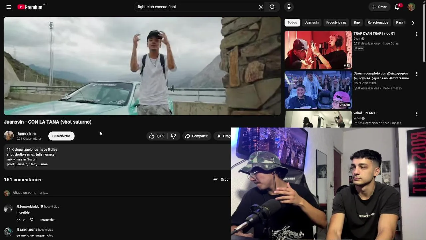Open TRAP DYAN TRAP vlog thumbnail
The height and width of the screenshot is (240, 426).
click(x=318, y=50)
